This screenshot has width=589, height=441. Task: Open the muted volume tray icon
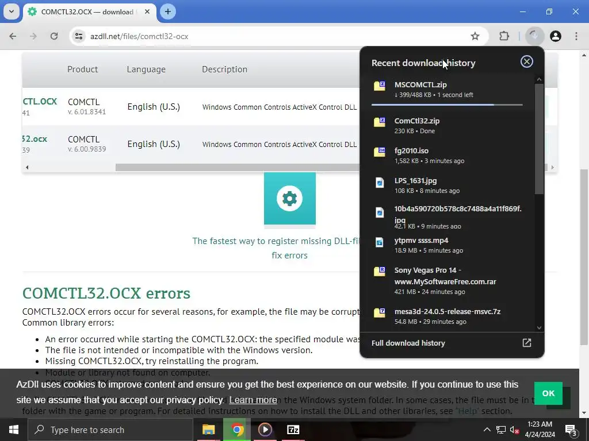[x=515, y=430]
